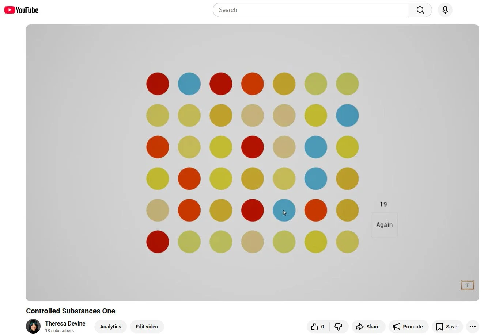Screen dimensions: 503x335
Task: Click the Share arrow icon
Action: (x=360, y=327)
